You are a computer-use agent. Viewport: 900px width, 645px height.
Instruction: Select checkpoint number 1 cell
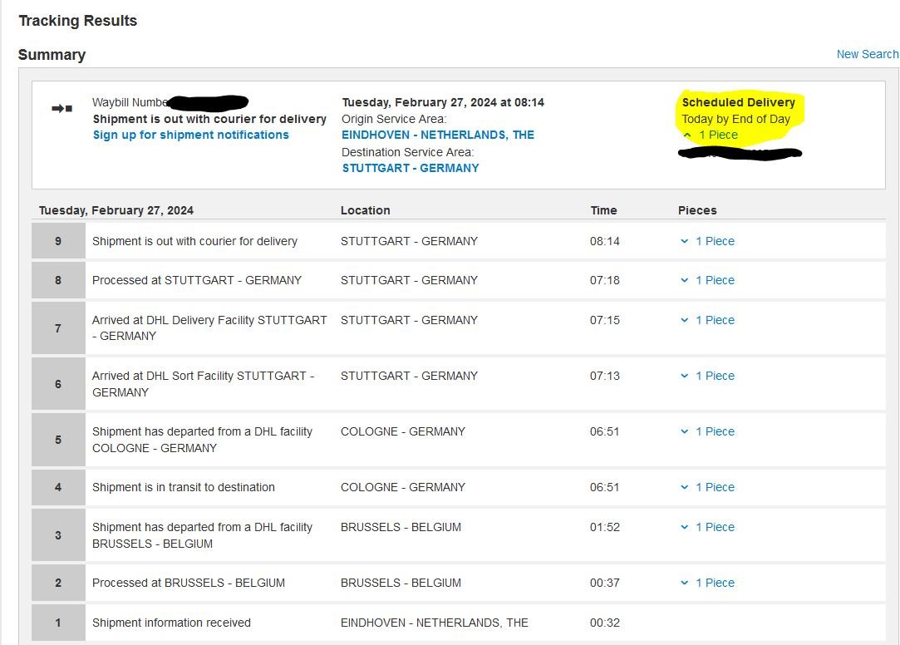(58, 623)
